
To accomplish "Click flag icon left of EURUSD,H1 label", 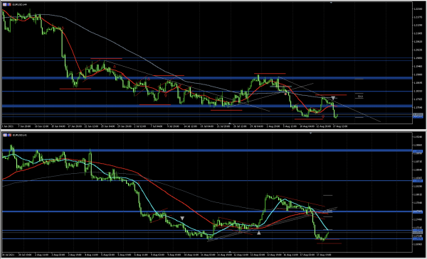I will [x=9, y=135].
